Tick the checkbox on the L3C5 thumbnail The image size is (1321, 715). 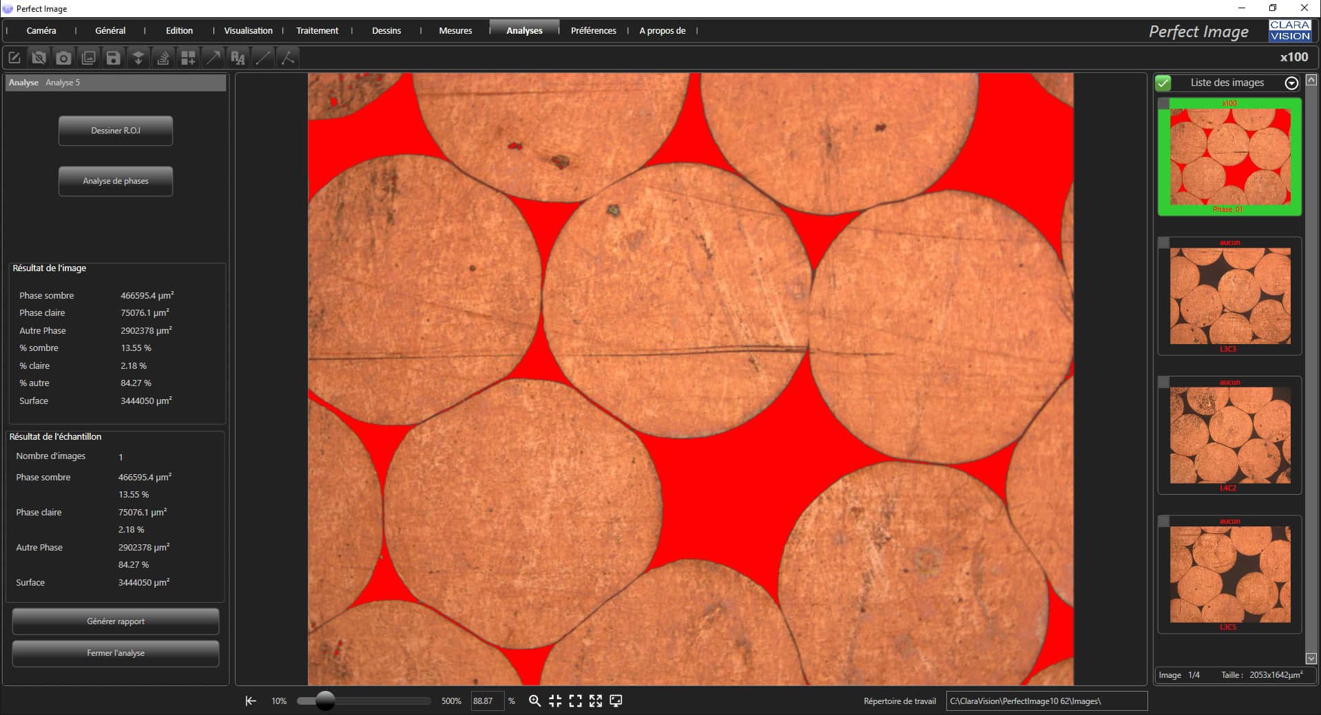[x=1164, y=521]
